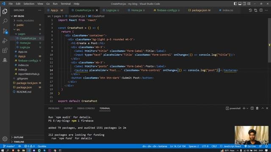Switch to Home.jsx editor tab
This screenshot has height=152, width=271.
138,10
